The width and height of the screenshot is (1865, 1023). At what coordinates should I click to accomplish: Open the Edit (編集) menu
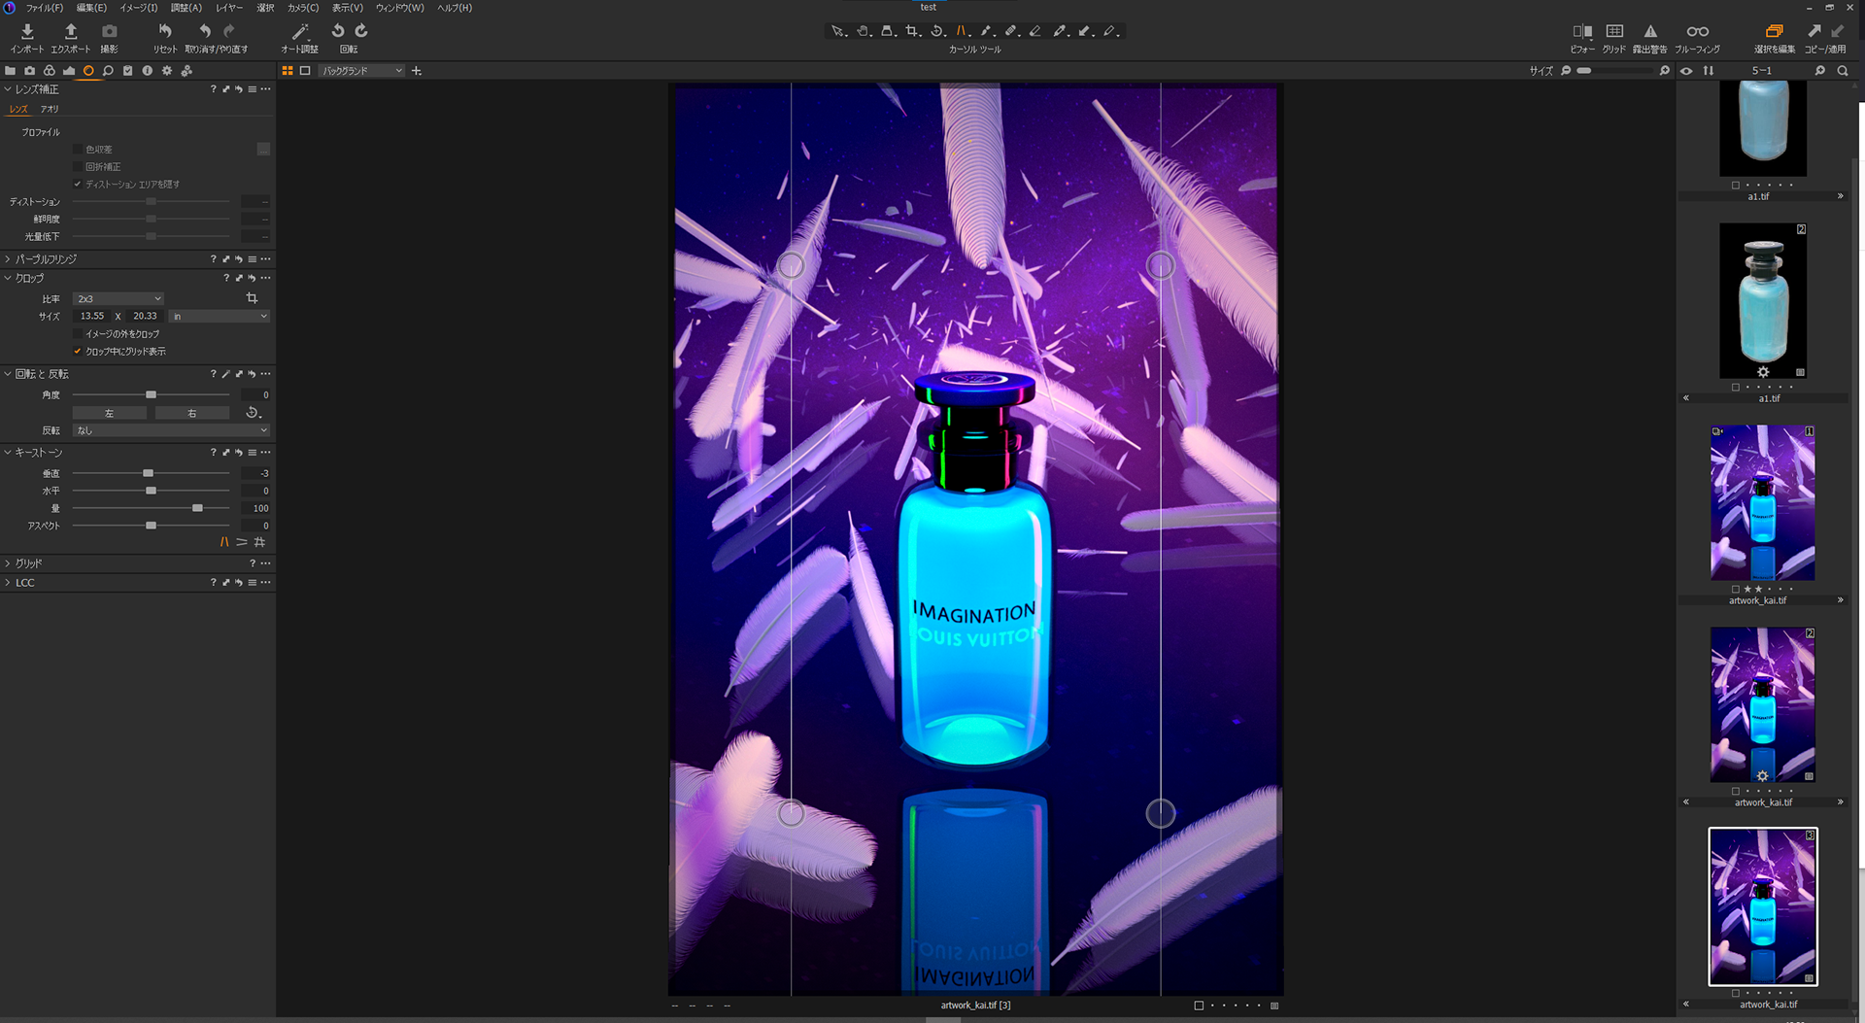point(91,8)
